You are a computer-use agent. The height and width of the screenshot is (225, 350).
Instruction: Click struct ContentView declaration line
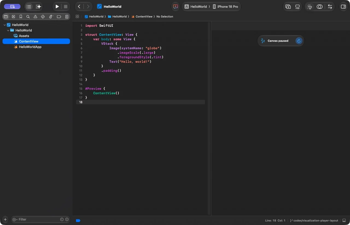[111, 35]
